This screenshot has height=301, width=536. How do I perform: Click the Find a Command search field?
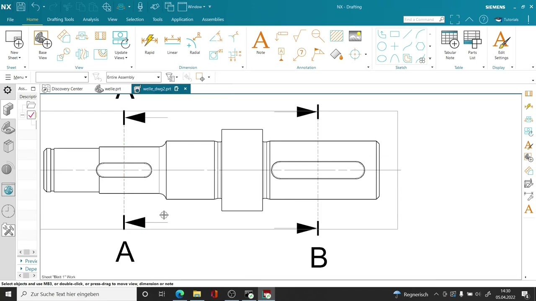point(424,20)
